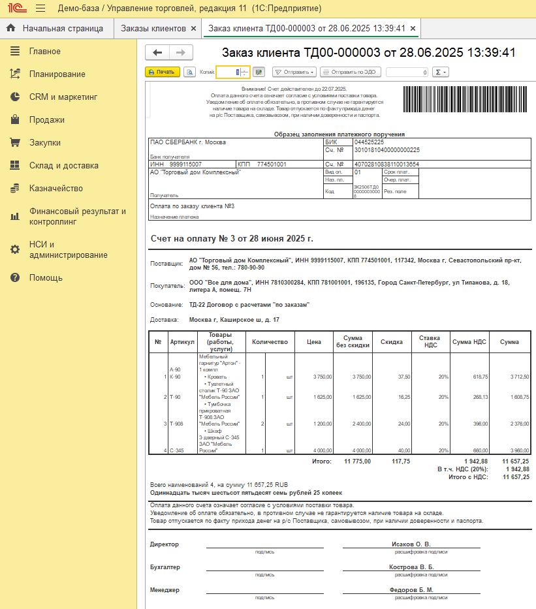Click the total discount 117,75
Viewport: 536px width, 609px height.
click(401, 461)
